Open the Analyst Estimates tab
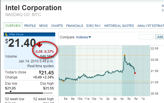Image resolution: width=164 pixels, height=103 pixels. tap(150, 26)
